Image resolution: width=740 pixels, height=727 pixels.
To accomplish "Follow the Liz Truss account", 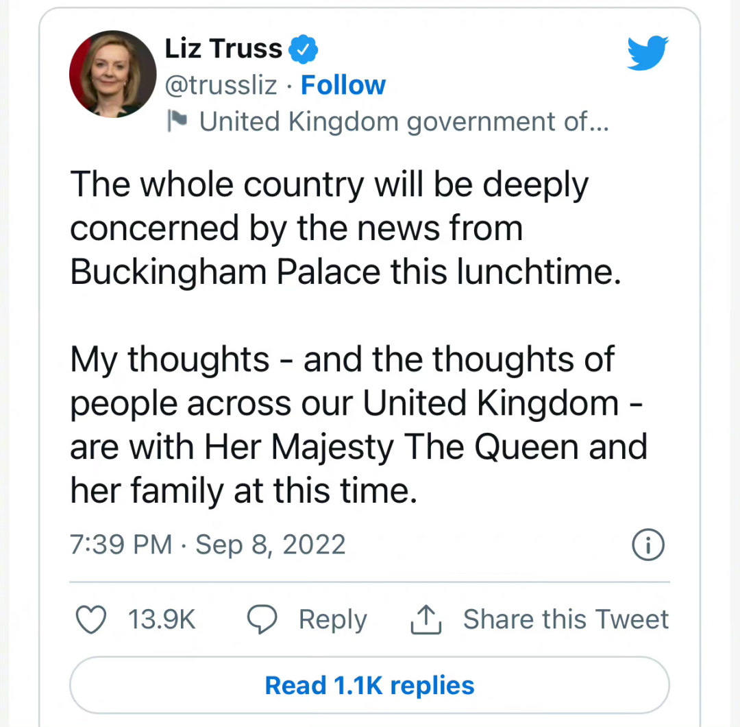I will pos(343,85).
